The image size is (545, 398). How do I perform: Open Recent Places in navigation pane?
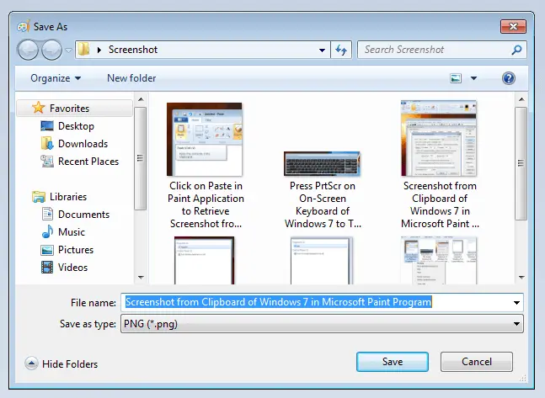(x=88, y=162)
